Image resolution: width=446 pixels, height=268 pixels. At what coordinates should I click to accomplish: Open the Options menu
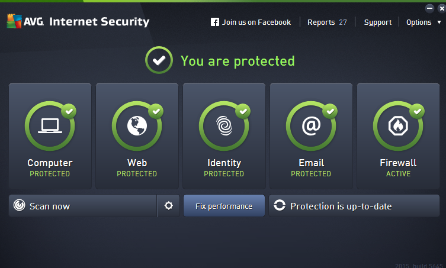click(x=419, y=22)
